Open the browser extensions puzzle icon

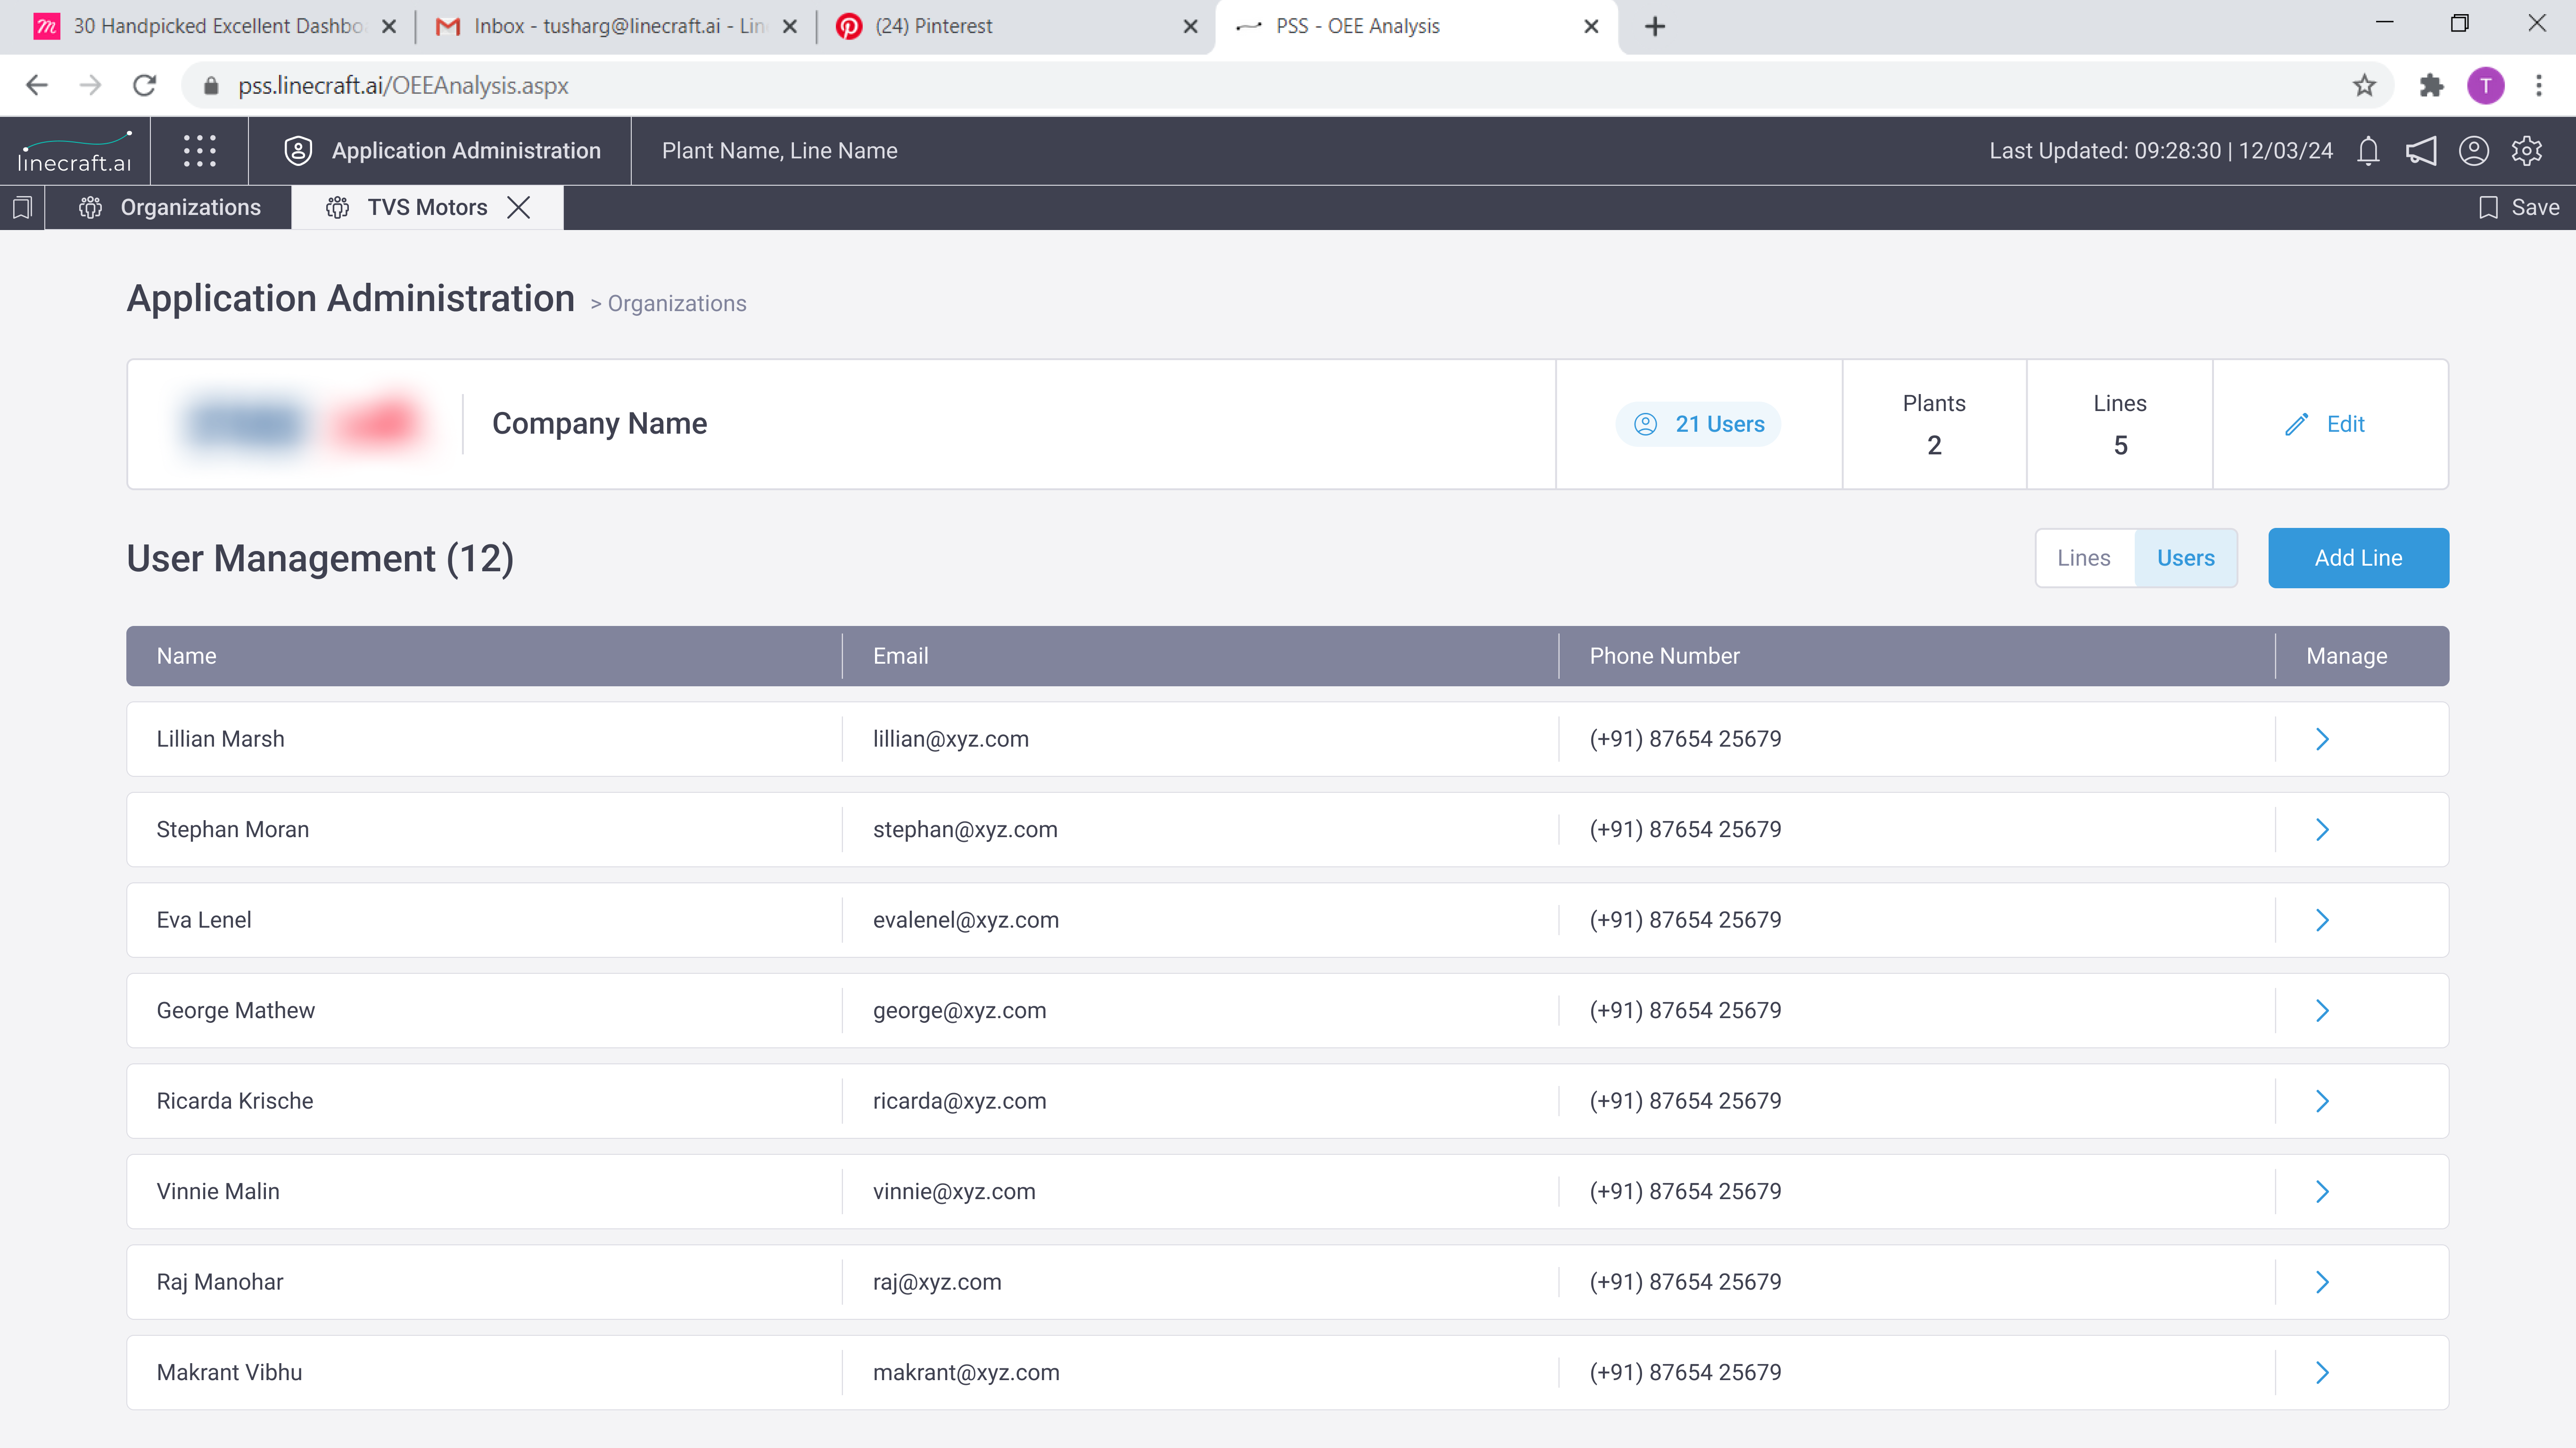[x=2431, y=86]
